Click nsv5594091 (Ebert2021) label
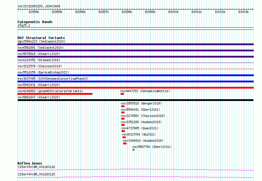This screenshot has width=262, height=181. (140, 110)
